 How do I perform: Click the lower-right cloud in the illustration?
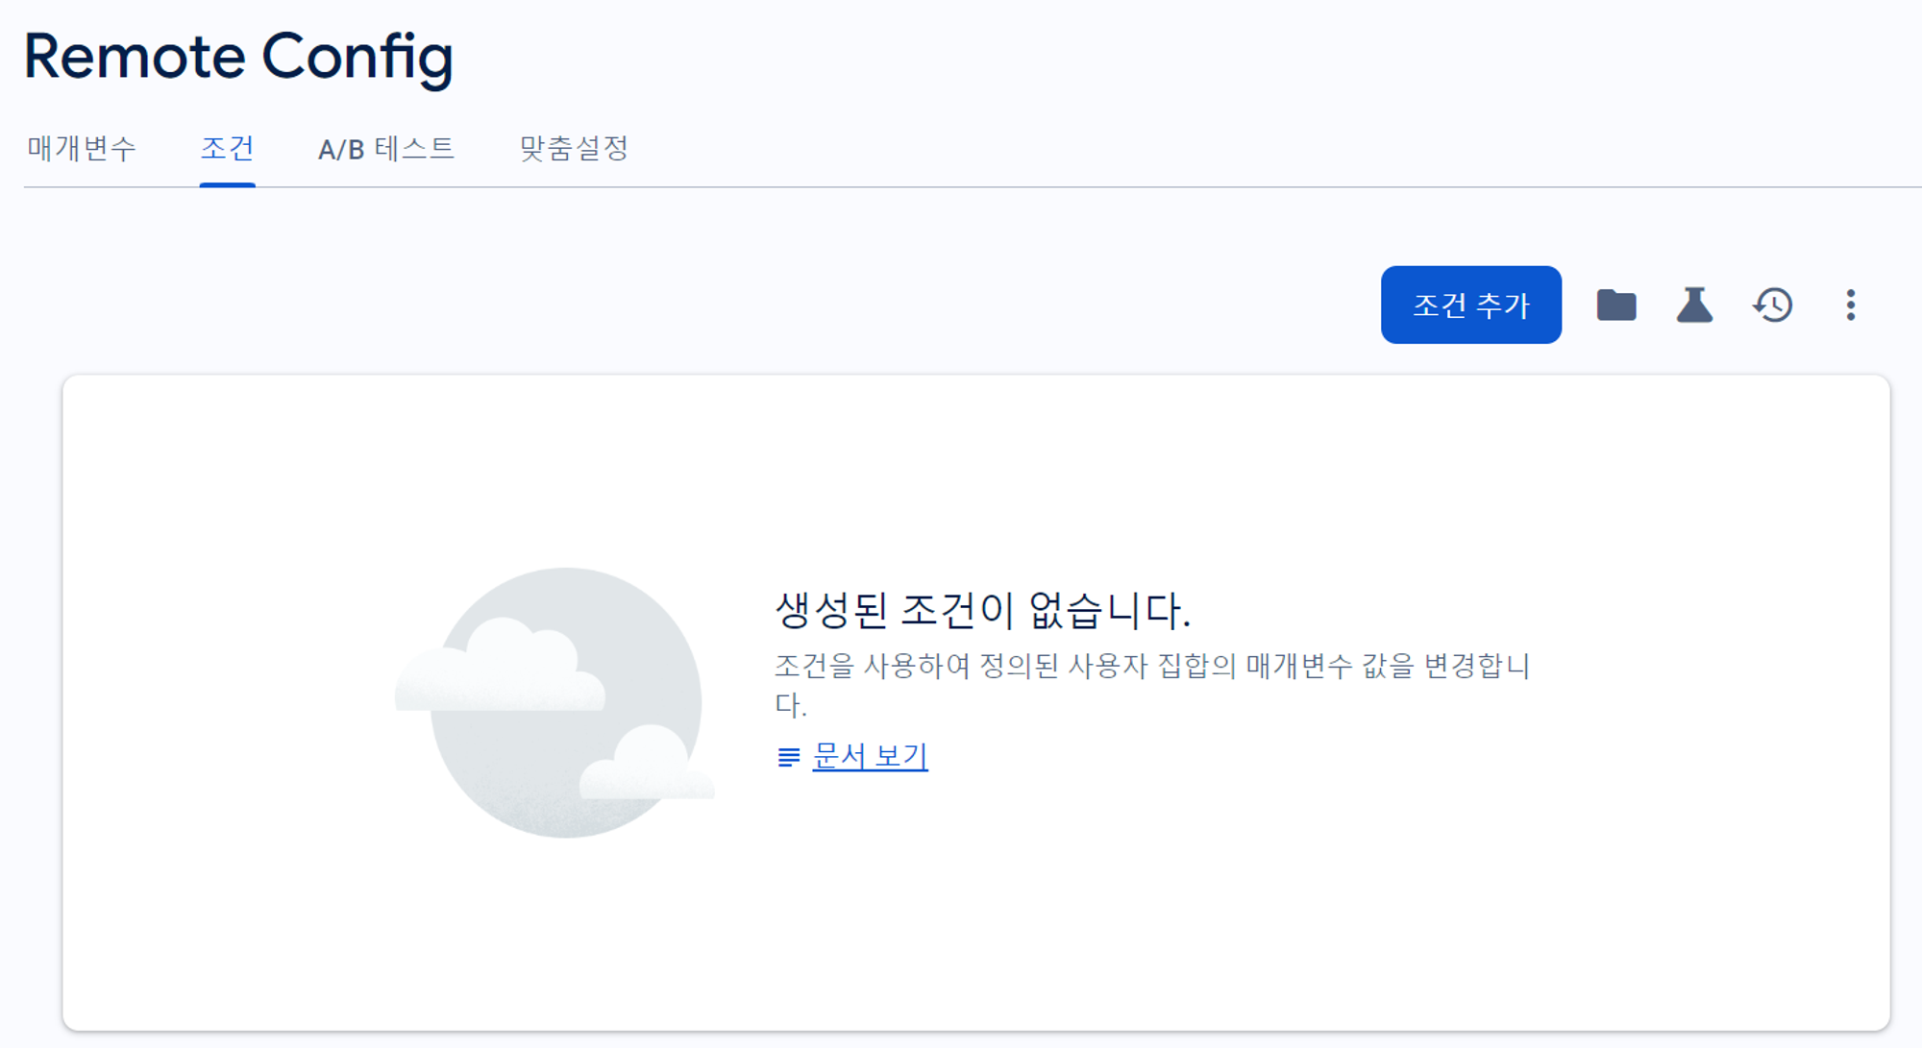pyautogui.click(x=647, y=768)
